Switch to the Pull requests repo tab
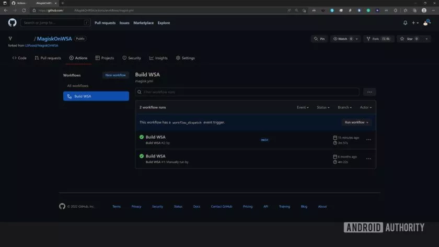Image resolution: width=439 pixels, height=247 pixels. coord(48,58)
